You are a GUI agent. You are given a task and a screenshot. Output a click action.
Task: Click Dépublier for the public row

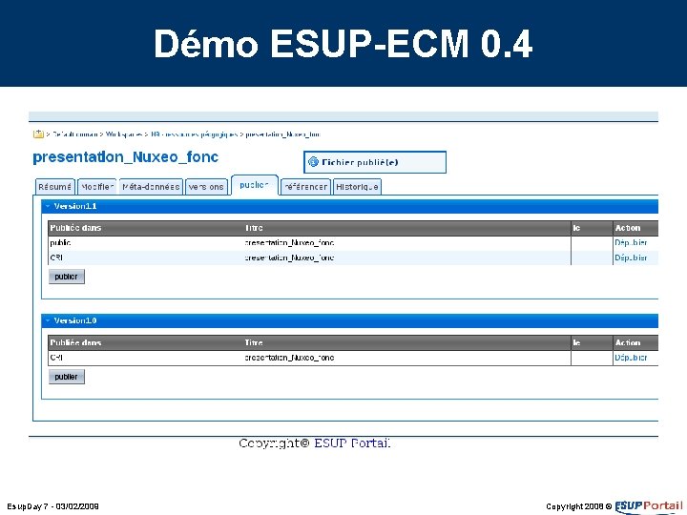631,242
